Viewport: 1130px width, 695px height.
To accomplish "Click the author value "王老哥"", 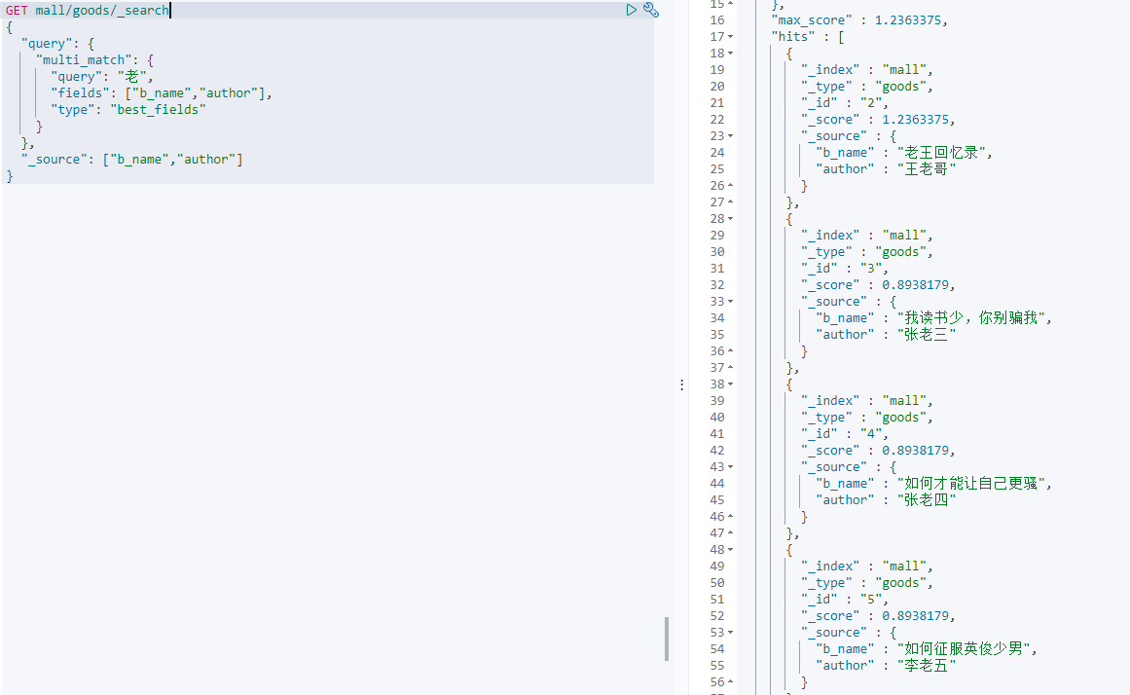I will 927,169.
